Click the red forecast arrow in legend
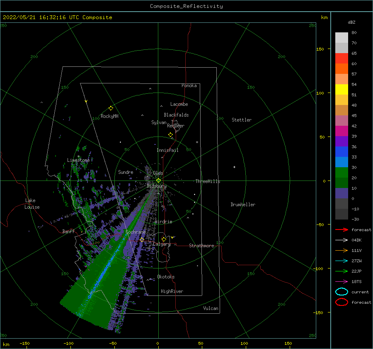This screenshot has height=349, width=373. (x=342, y=229)
